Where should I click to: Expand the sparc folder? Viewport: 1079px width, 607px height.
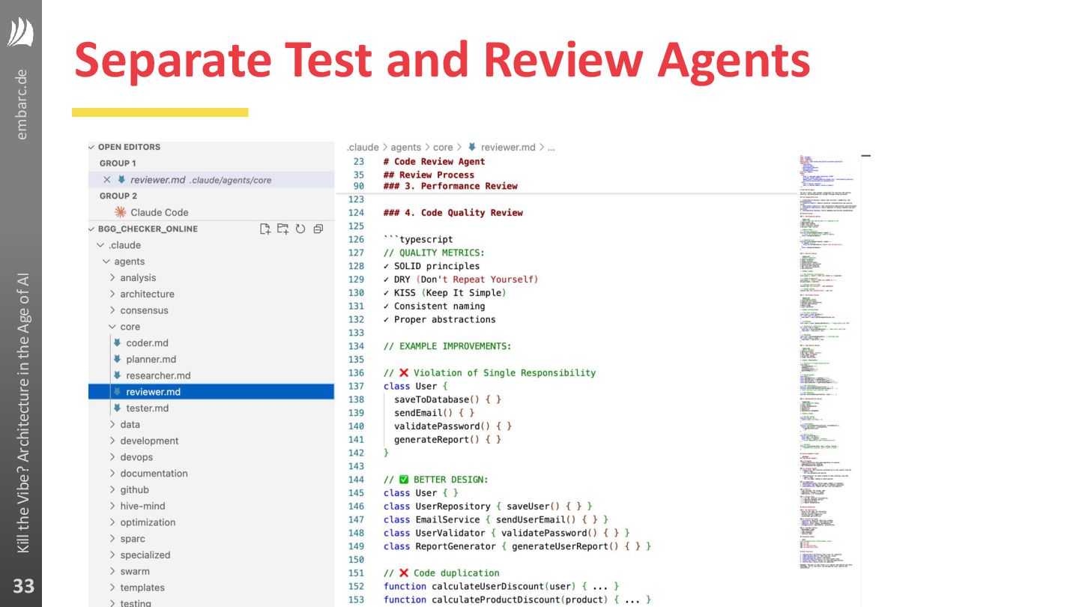point(112,539)
